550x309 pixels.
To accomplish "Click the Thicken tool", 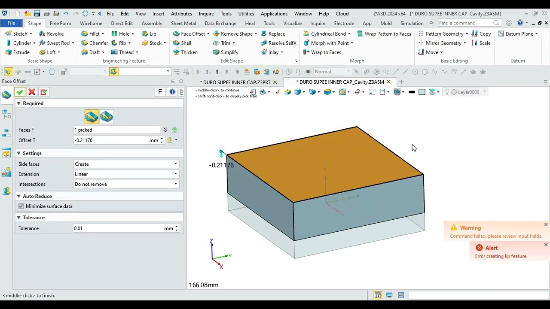I will pyautogui.click(x=185, y=52).
